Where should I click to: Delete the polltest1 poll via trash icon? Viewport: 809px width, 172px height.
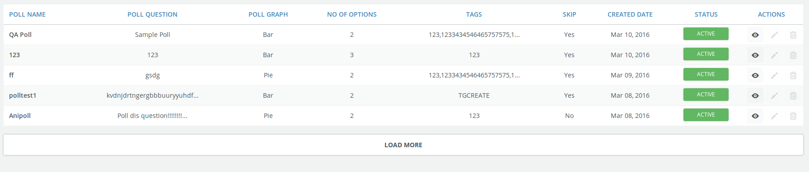tap(793, 95)
